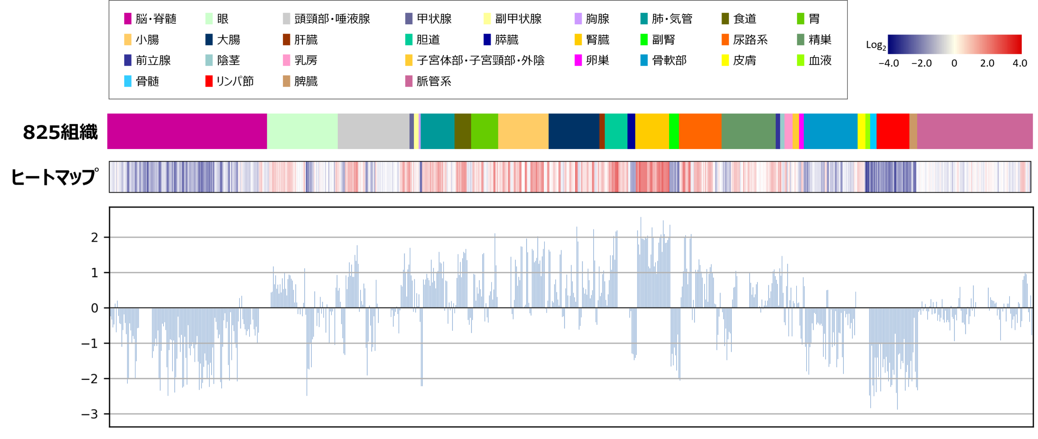1038x439 pixels.
Task: Select the light yellow 副甲状腺 swatch
Action: click(487, 19)
